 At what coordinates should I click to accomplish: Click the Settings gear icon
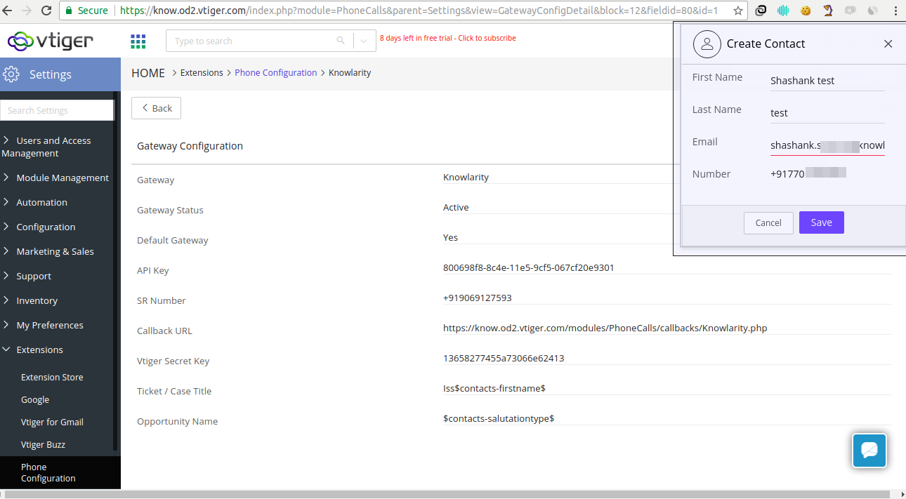[11, 74]
